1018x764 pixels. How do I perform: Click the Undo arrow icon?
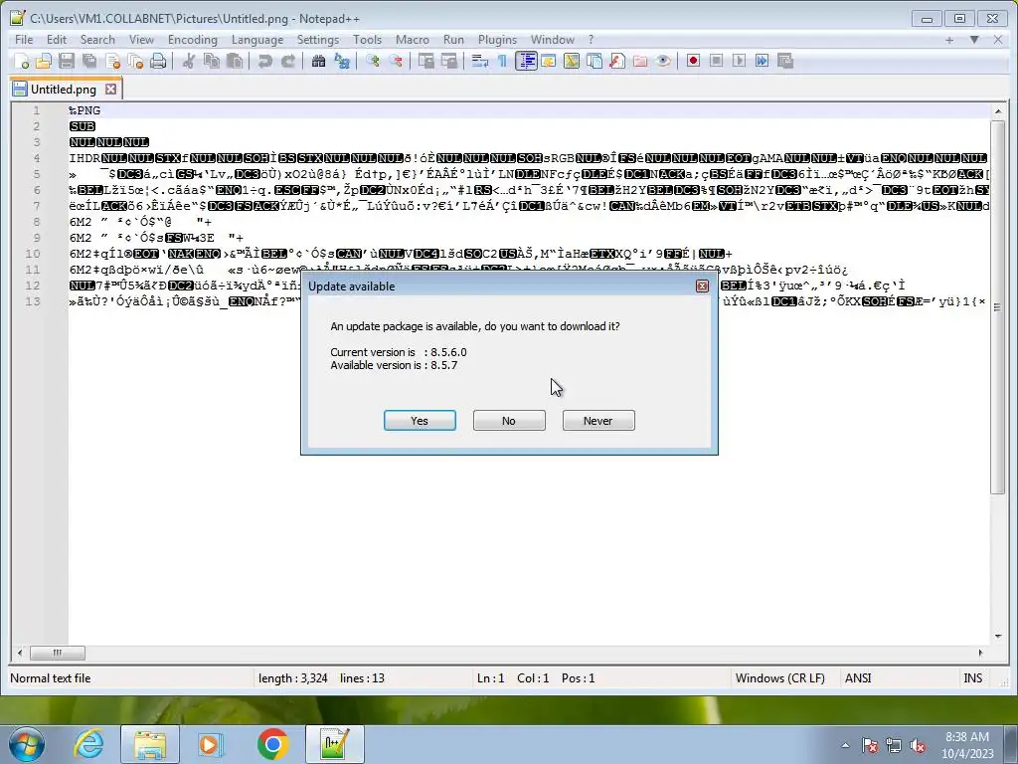(x=264, y=61)
